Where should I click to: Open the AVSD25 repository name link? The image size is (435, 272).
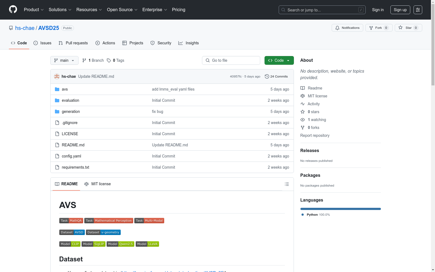click(x=49, y=28)
